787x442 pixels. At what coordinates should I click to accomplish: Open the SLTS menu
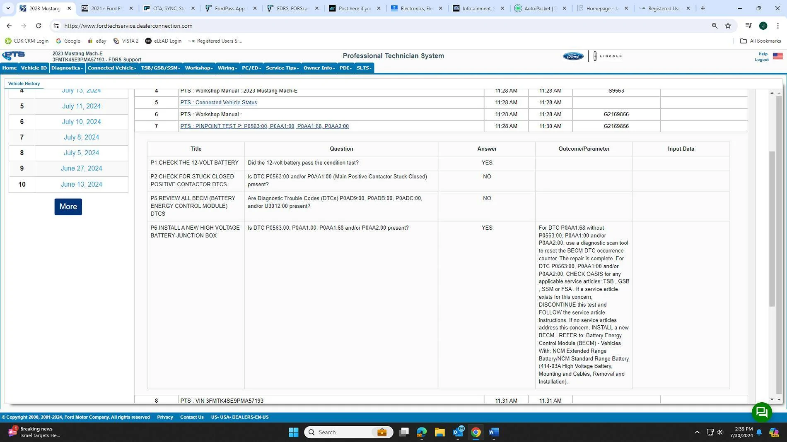[x=364, y=68]
